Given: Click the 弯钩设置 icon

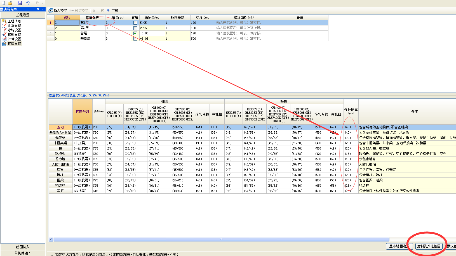Looking at the screenshot, I should [x=4, y=30].
